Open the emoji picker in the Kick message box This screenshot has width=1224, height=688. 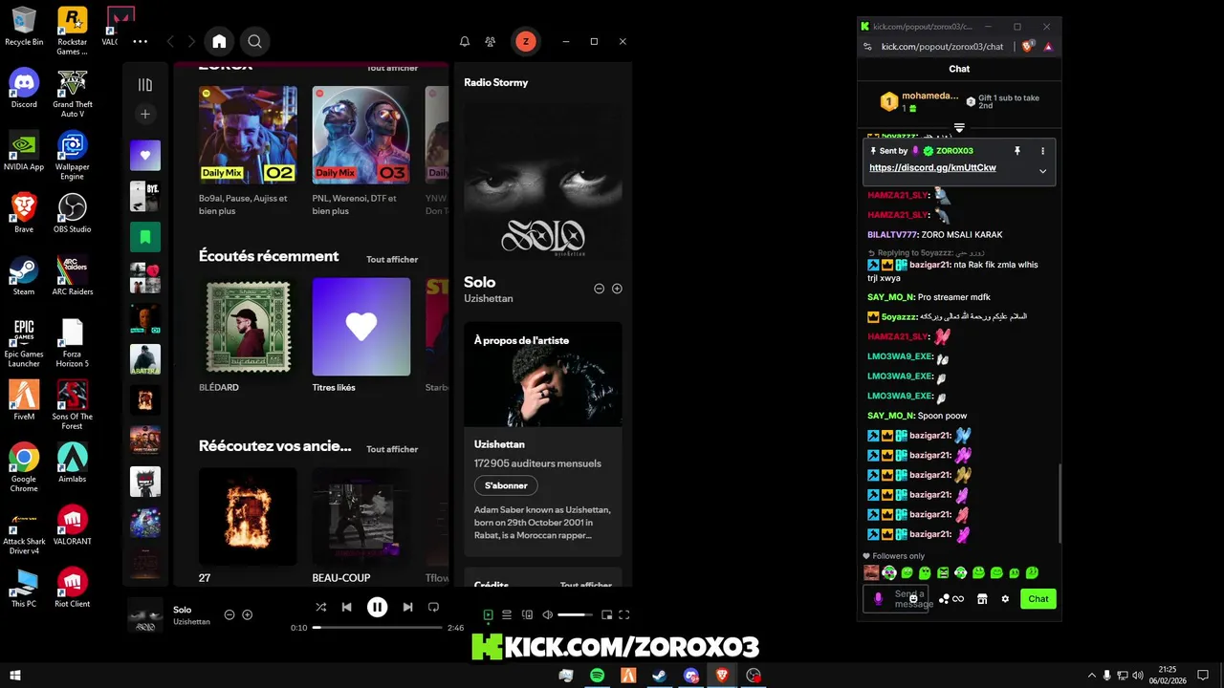pyautogui.click(x=913, y=598)
